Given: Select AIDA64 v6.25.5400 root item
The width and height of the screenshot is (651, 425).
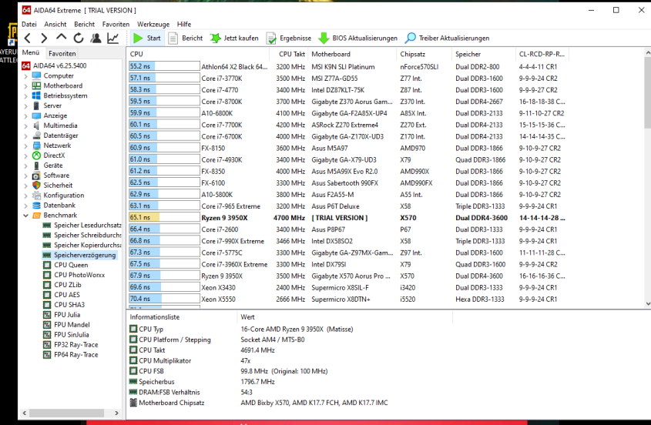Looking at the screenshot, I should click(x=55, y=65).
